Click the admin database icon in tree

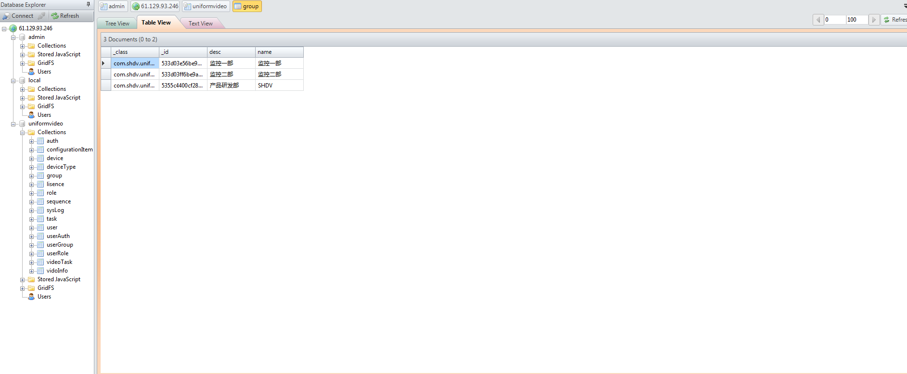[22, 37]
